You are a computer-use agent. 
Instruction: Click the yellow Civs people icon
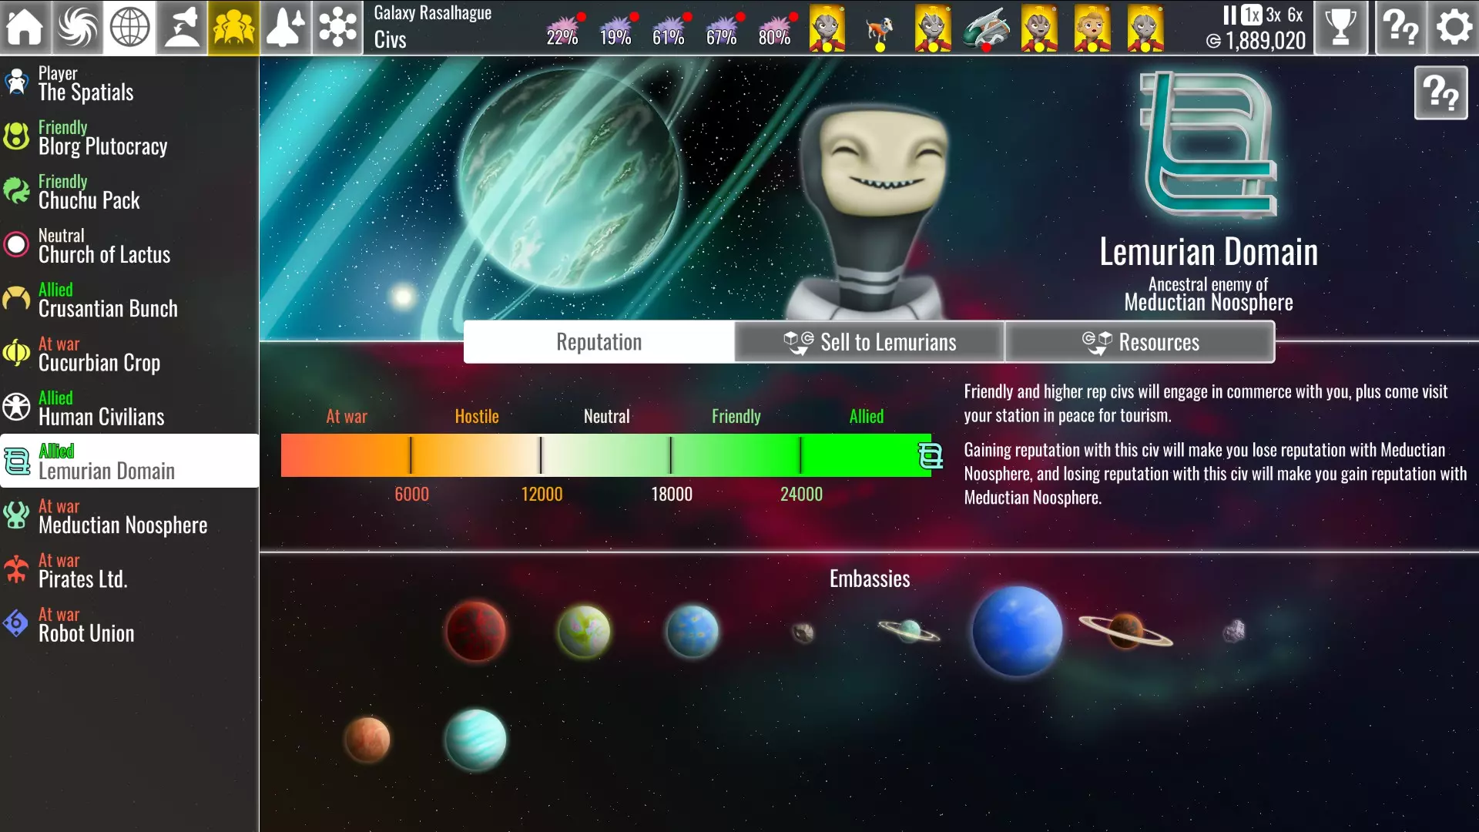pos(233,27)
